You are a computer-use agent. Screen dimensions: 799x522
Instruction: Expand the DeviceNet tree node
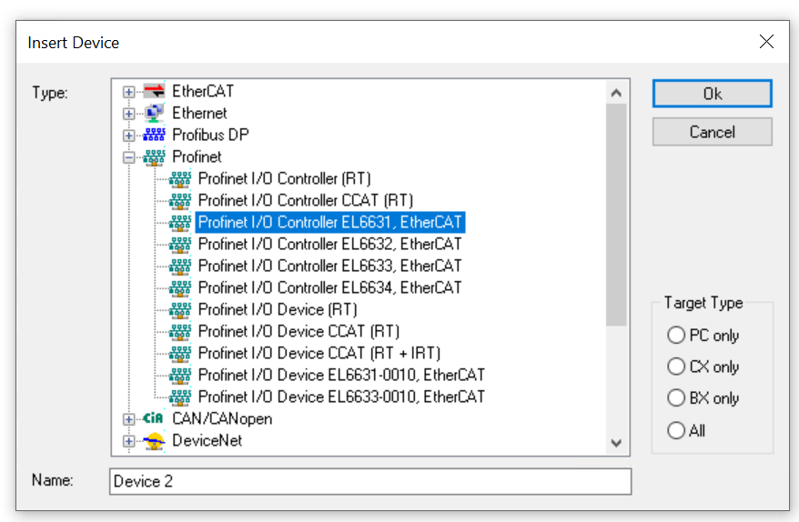(129, 441)
